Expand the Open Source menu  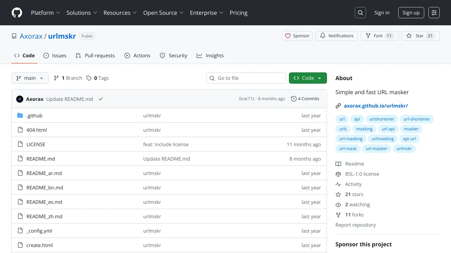click(x=163, y=13)
